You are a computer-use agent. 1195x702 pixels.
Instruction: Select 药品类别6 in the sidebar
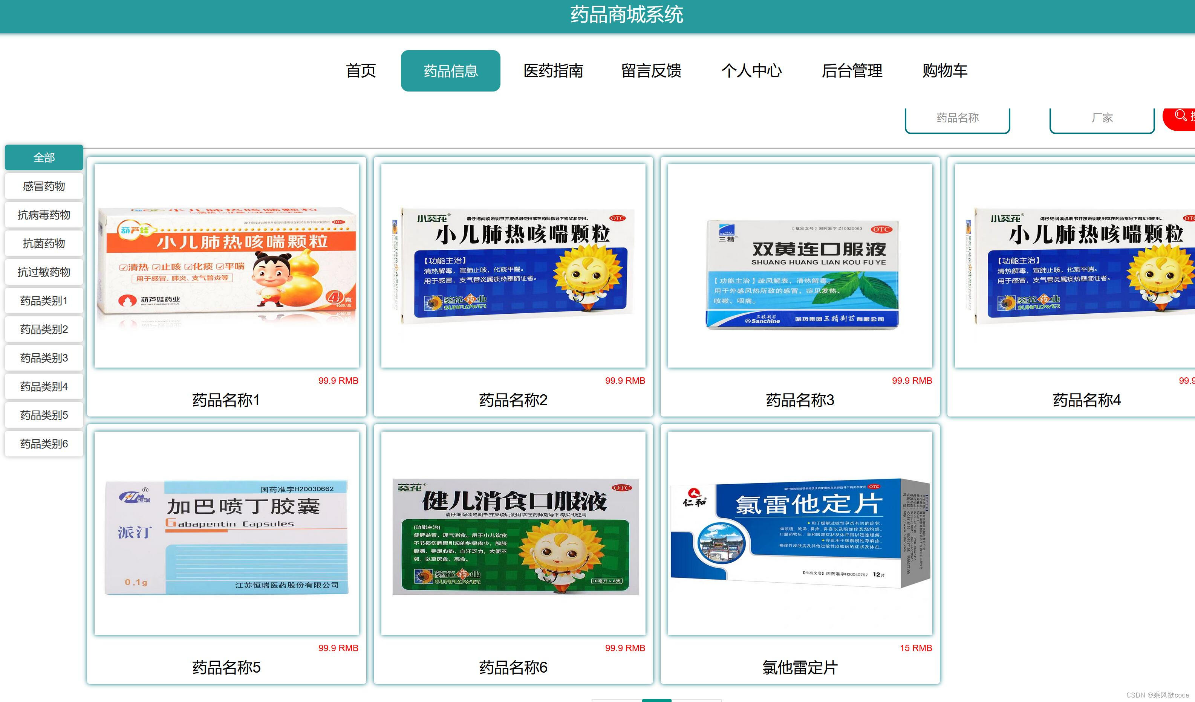[x=44, y=444]
